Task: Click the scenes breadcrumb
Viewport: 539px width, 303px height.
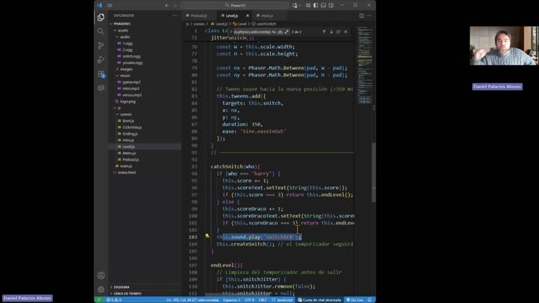Action: click(199, 24)
